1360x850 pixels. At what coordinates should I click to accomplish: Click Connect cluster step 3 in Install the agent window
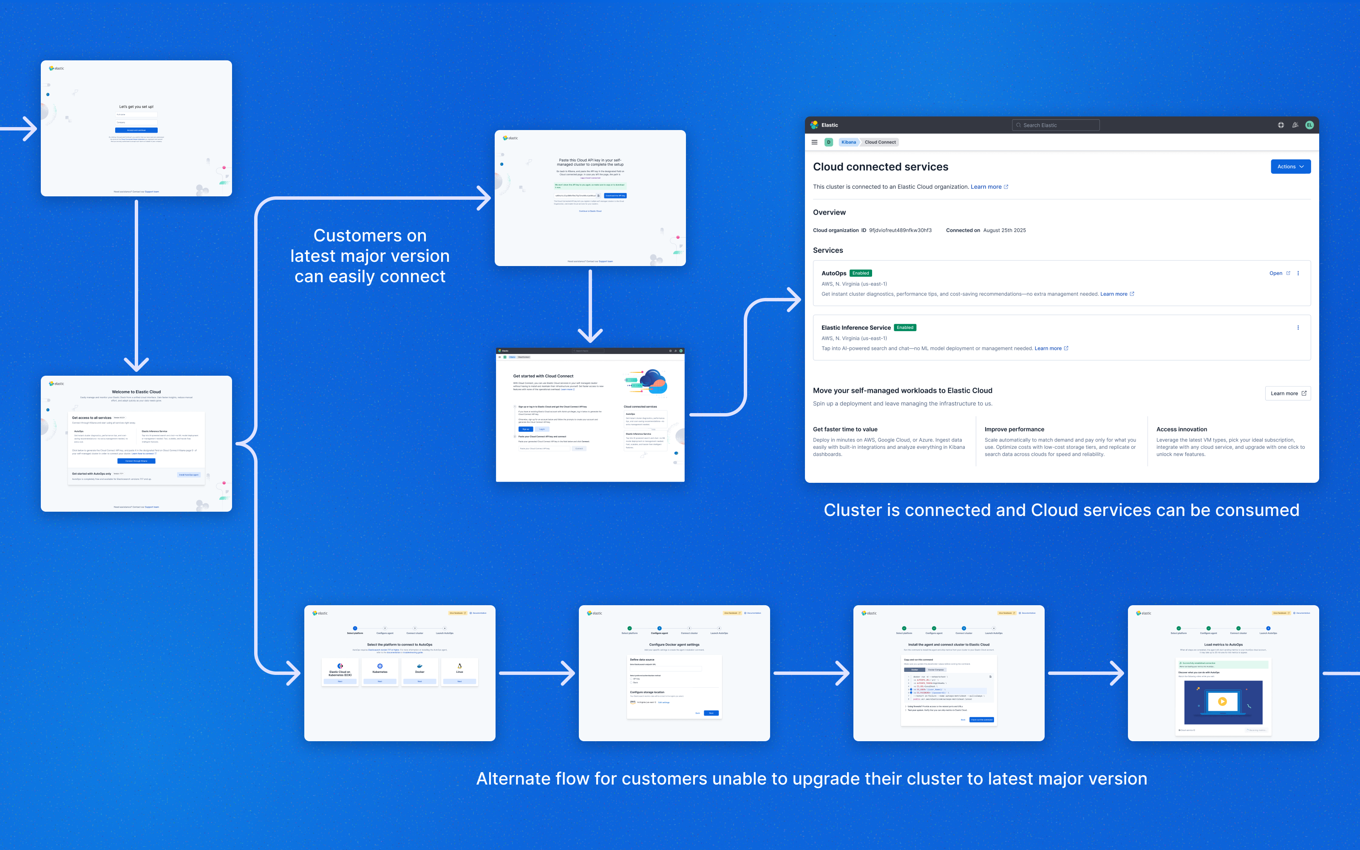click(964, 630)
